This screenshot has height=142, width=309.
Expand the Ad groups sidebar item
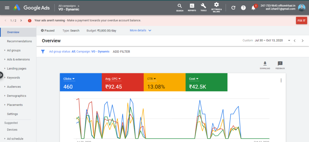tap(14, 50)
